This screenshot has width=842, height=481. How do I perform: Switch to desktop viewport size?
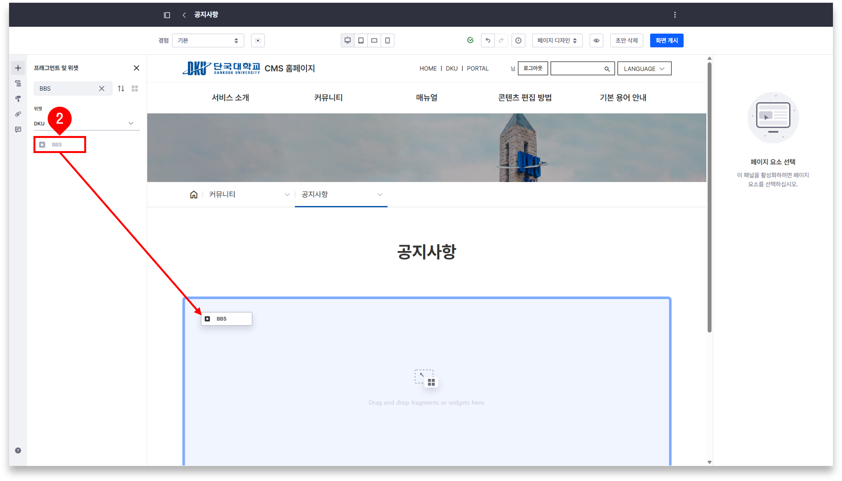(347, 40)
